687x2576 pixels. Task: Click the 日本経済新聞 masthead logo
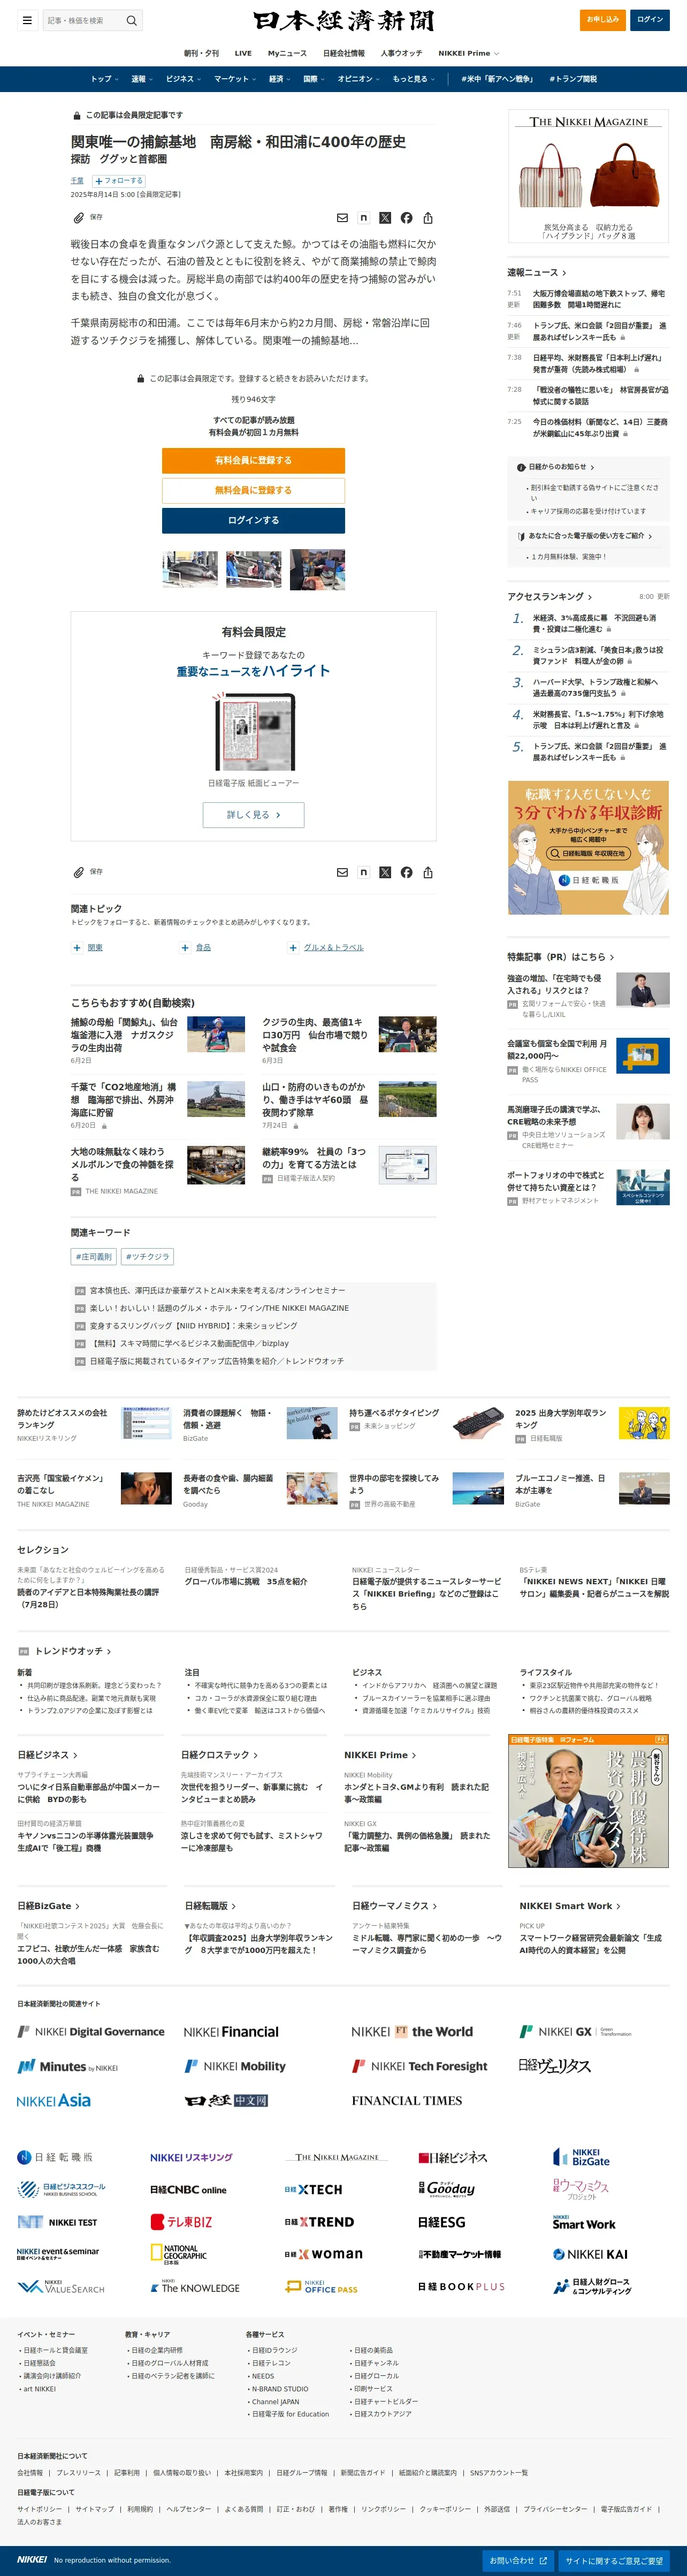tap(343, 20)
